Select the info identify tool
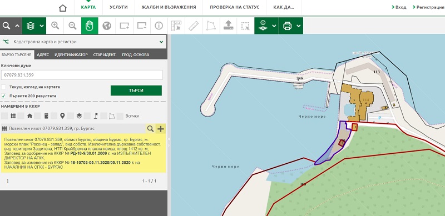445x216 pixels. (159, 26)
